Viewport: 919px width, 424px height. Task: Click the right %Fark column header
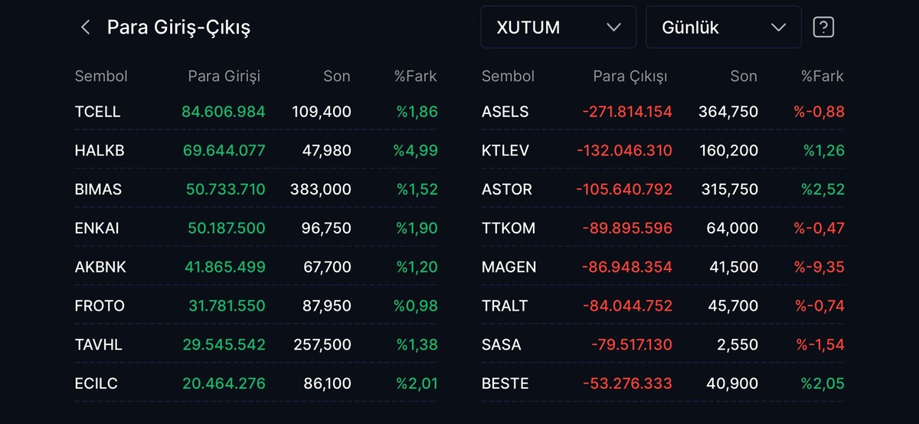tap(822, 77)
